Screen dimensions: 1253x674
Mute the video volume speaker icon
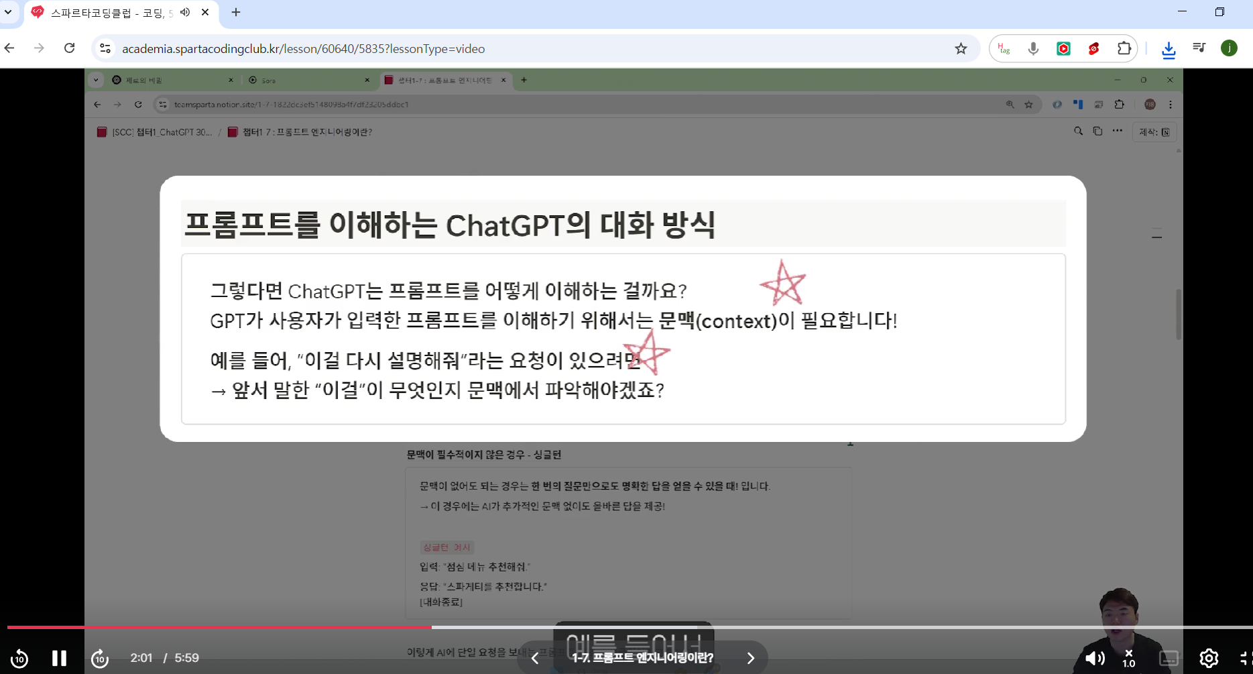point(1095,659)
